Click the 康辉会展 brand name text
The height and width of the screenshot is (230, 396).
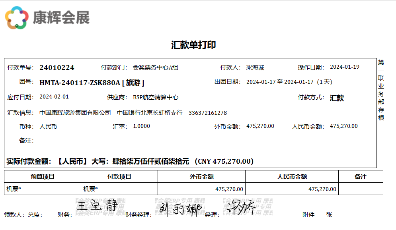coord(61,17)
